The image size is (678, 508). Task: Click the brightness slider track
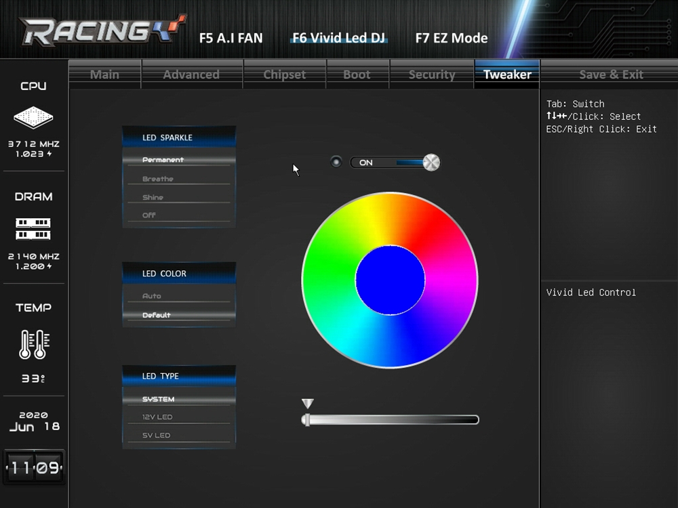[x=390, y=419]
